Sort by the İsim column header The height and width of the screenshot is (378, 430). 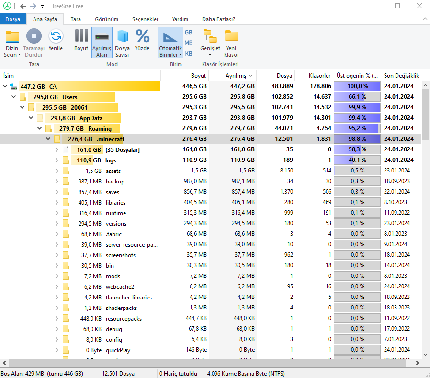80,75
